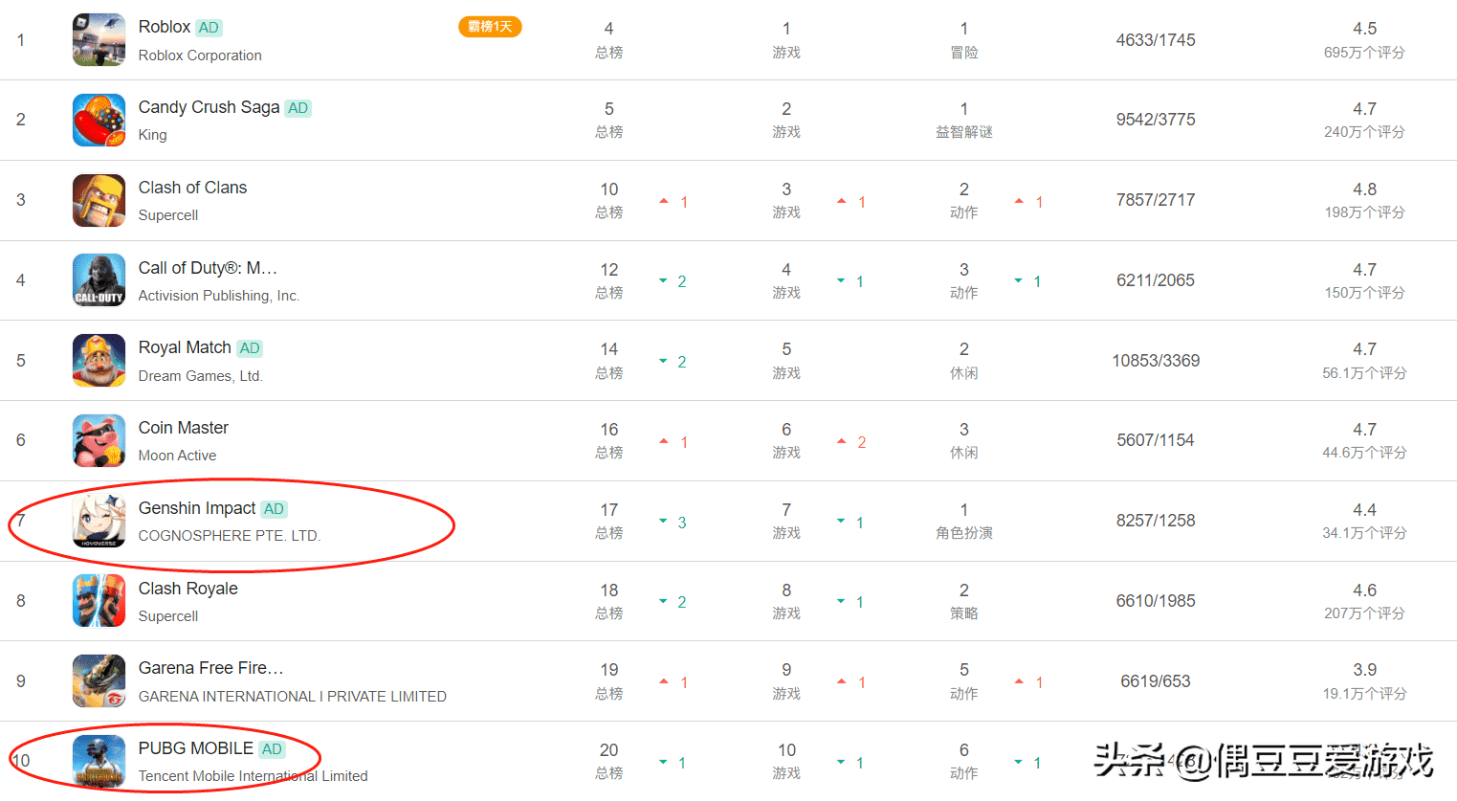Viewport: 1457px width, 802px height.
Task: Open the Royal Match app icon
Action: [99, 361]
